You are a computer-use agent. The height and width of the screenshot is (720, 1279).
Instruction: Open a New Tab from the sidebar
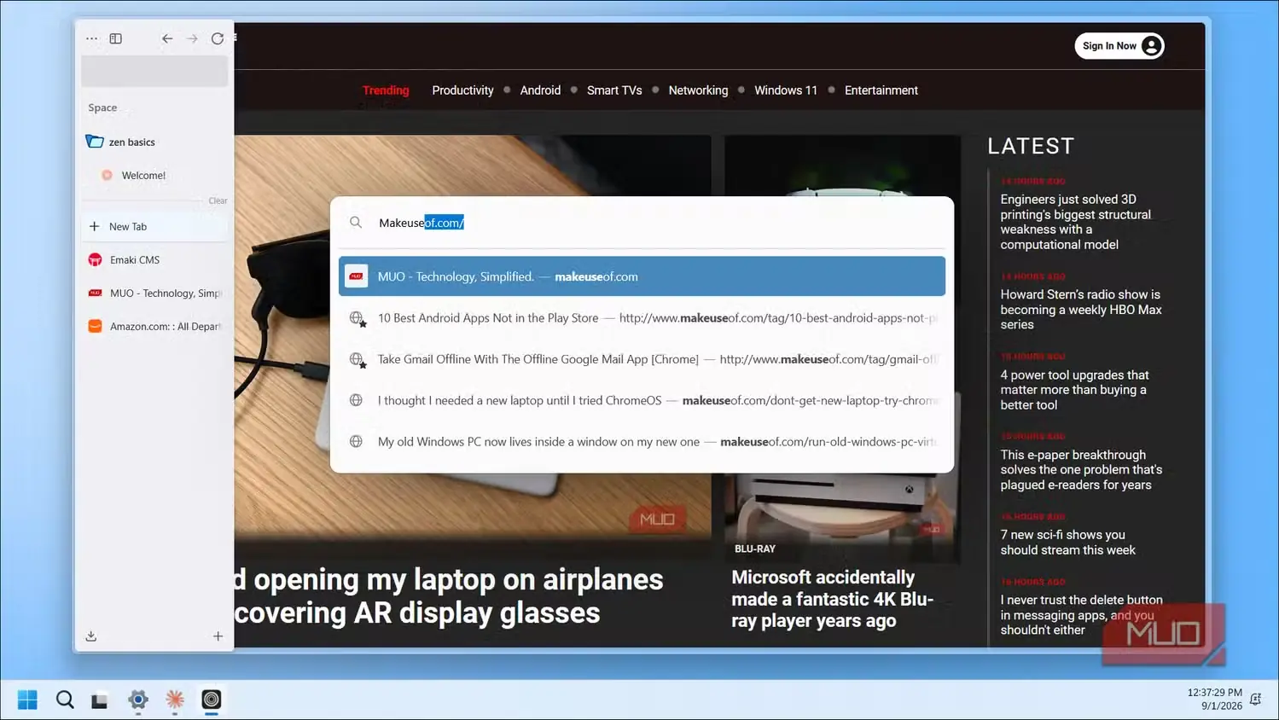[x=154, y=226]
